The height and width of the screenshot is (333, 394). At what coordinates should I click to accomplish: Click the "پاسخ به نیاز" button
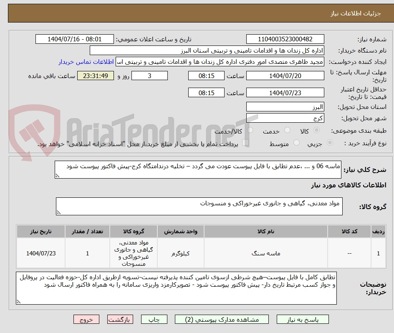click(303, 319)
